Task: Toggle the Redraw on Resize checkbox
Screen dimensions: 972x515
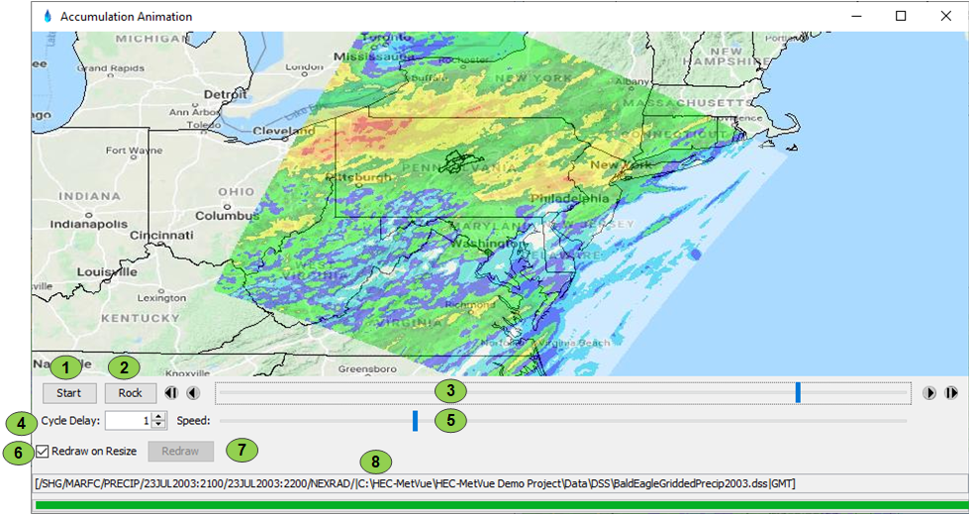Action: [43, 452]
